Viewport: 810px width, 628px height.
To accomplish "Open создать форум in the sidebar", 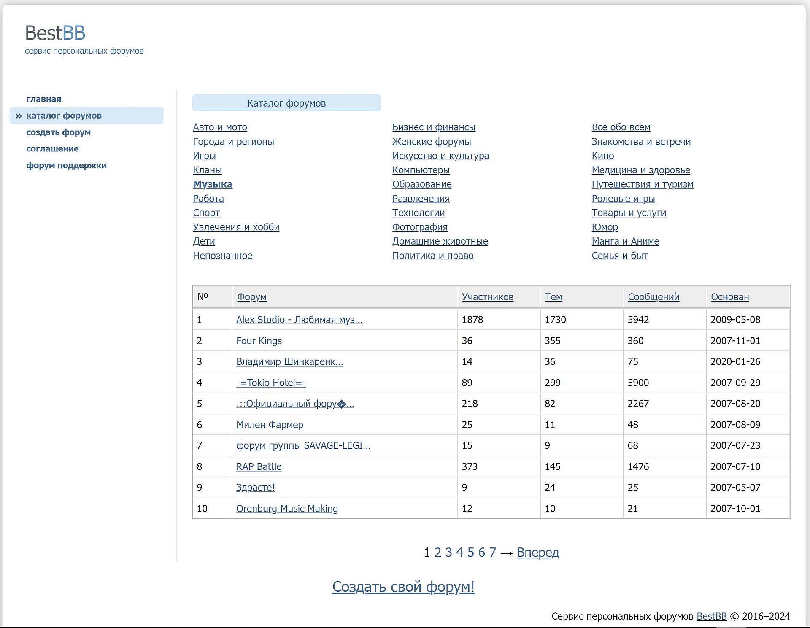I will pyautogui.click(x=58, y=132).
